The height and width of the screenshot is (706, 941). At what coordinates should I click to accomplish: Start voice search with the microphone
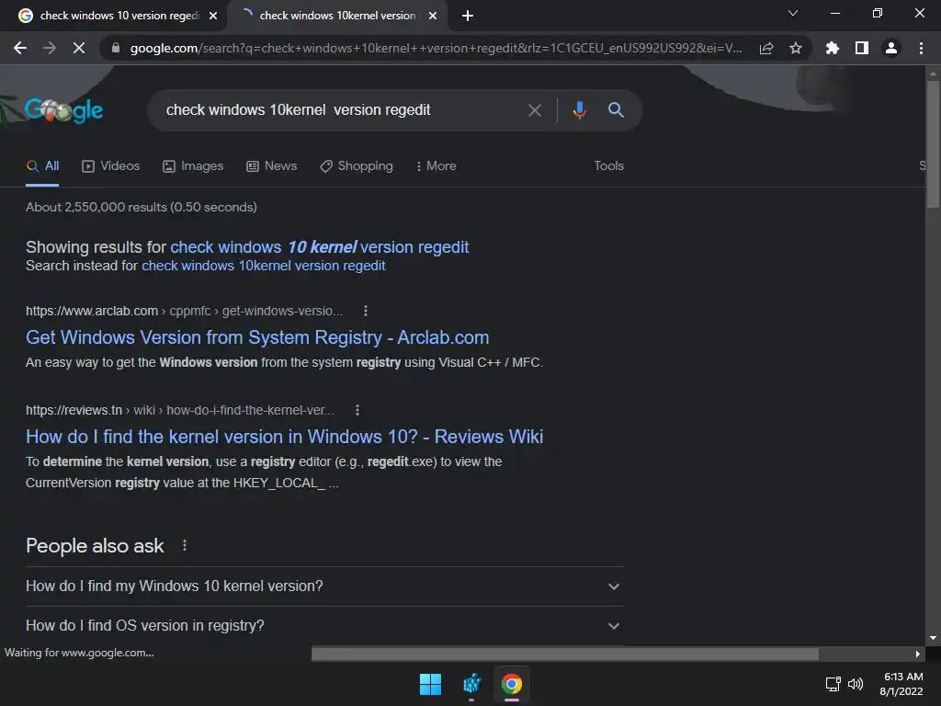pos(579,110)
